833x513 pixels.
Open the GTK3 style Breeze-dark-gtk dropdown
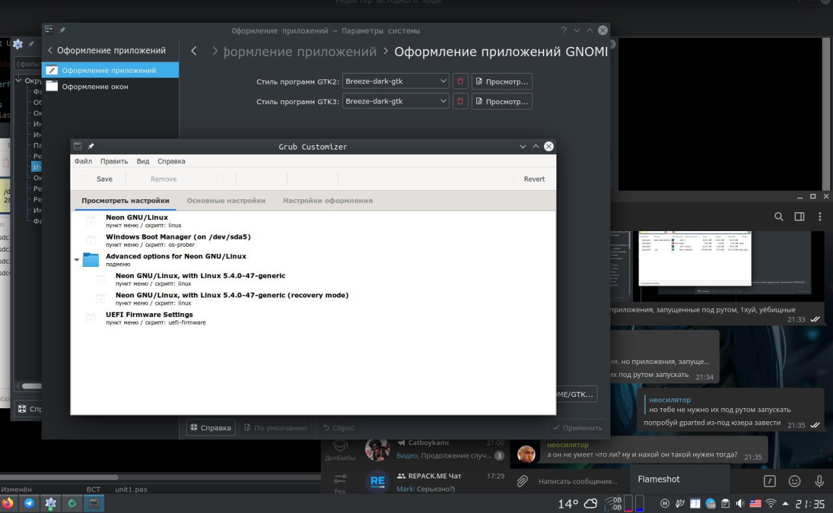tap(396, 102)
